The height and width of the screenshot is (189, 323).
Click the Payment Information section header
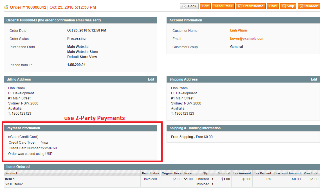23,128
